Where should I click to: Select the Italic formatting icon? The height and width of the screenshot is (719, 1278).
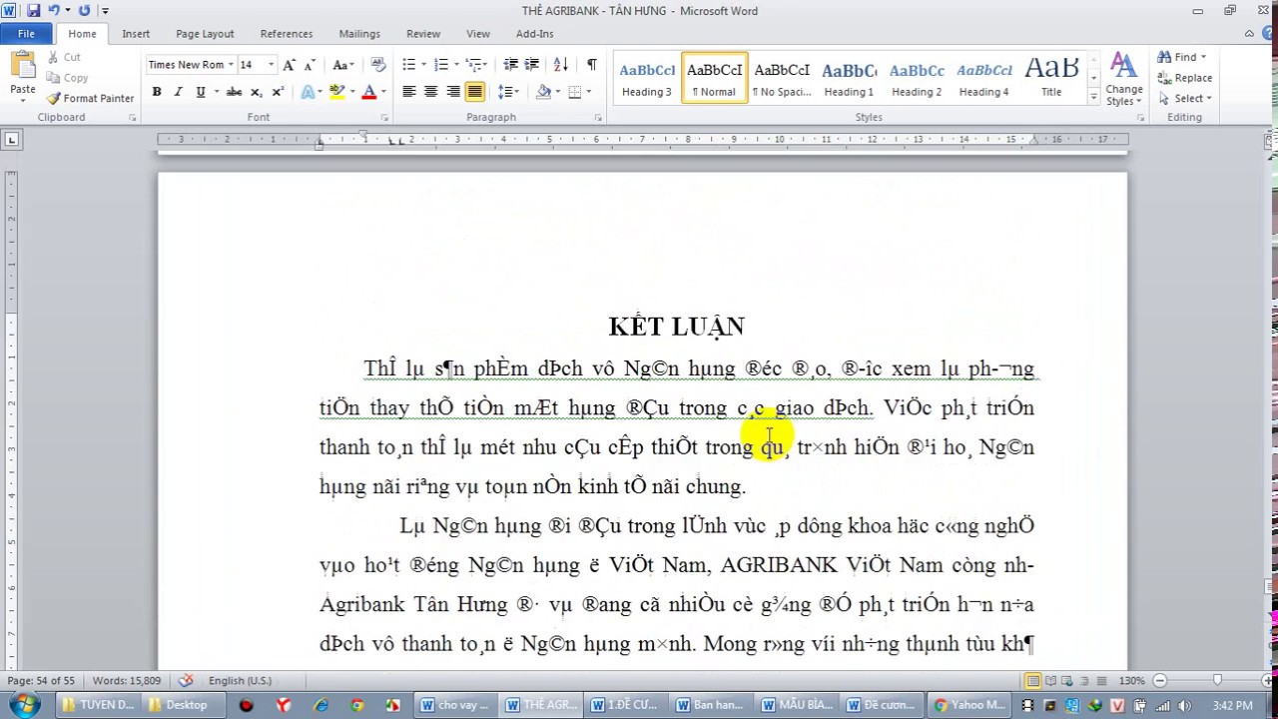pyautogui.click(x=178, y=91)
